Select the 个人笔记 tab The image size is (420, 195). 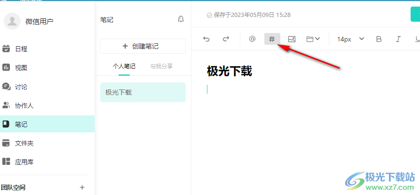(124, 66)
